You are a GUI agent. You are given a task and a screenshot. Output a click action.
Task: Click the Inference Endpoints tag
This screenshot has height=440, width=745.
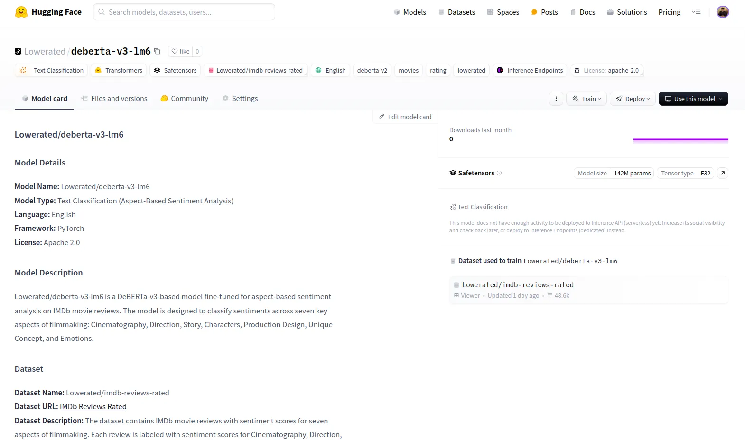coord(530,70)
